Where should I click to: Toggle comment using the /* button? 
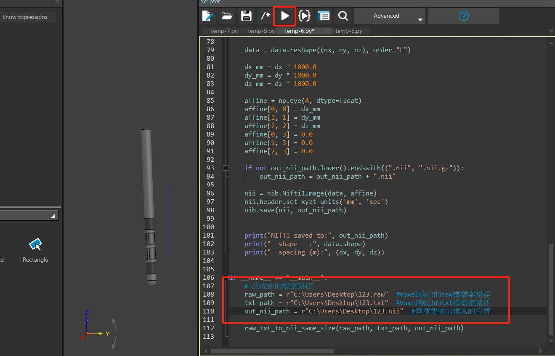(x=266, y=16)
